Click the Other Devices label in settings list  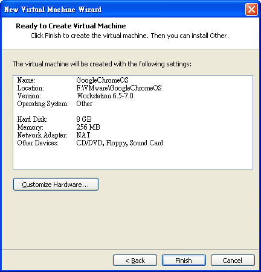(x=37, y=143)
